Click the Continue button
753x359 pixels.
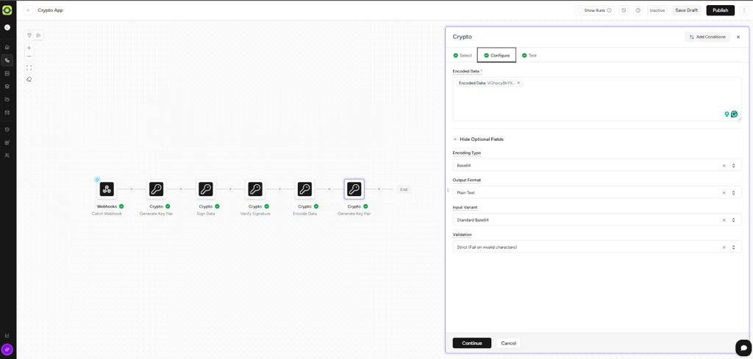pyautogui.click(x=471, y=343)
